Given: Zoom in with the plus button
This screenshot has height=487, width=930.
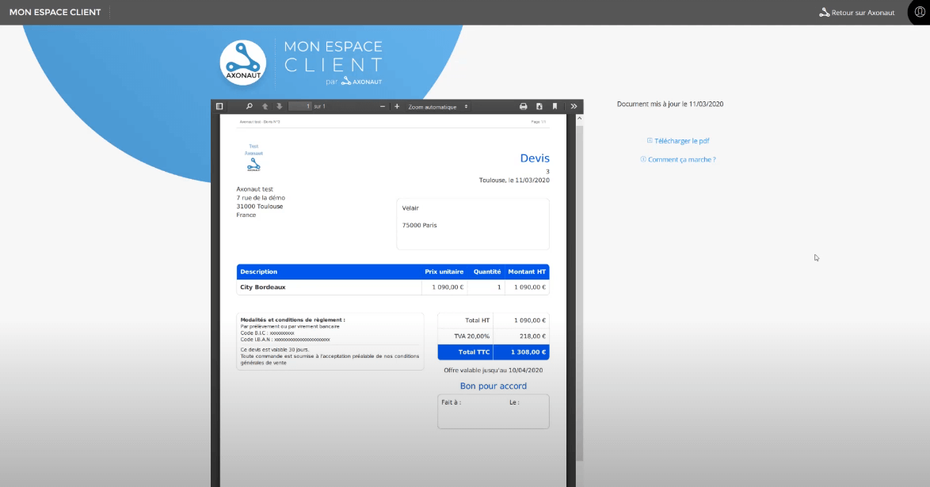Looking at the screenshot, I should [397, 106].
